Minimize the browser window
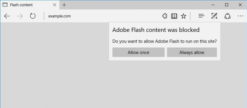247x108 pixels. pos(213,5)
